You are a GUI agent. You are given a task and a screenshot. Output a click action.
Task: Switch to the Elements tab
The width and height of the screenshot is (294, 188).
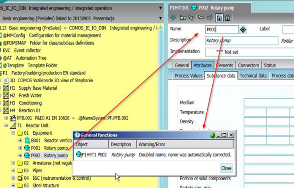[x=225, y=65]
